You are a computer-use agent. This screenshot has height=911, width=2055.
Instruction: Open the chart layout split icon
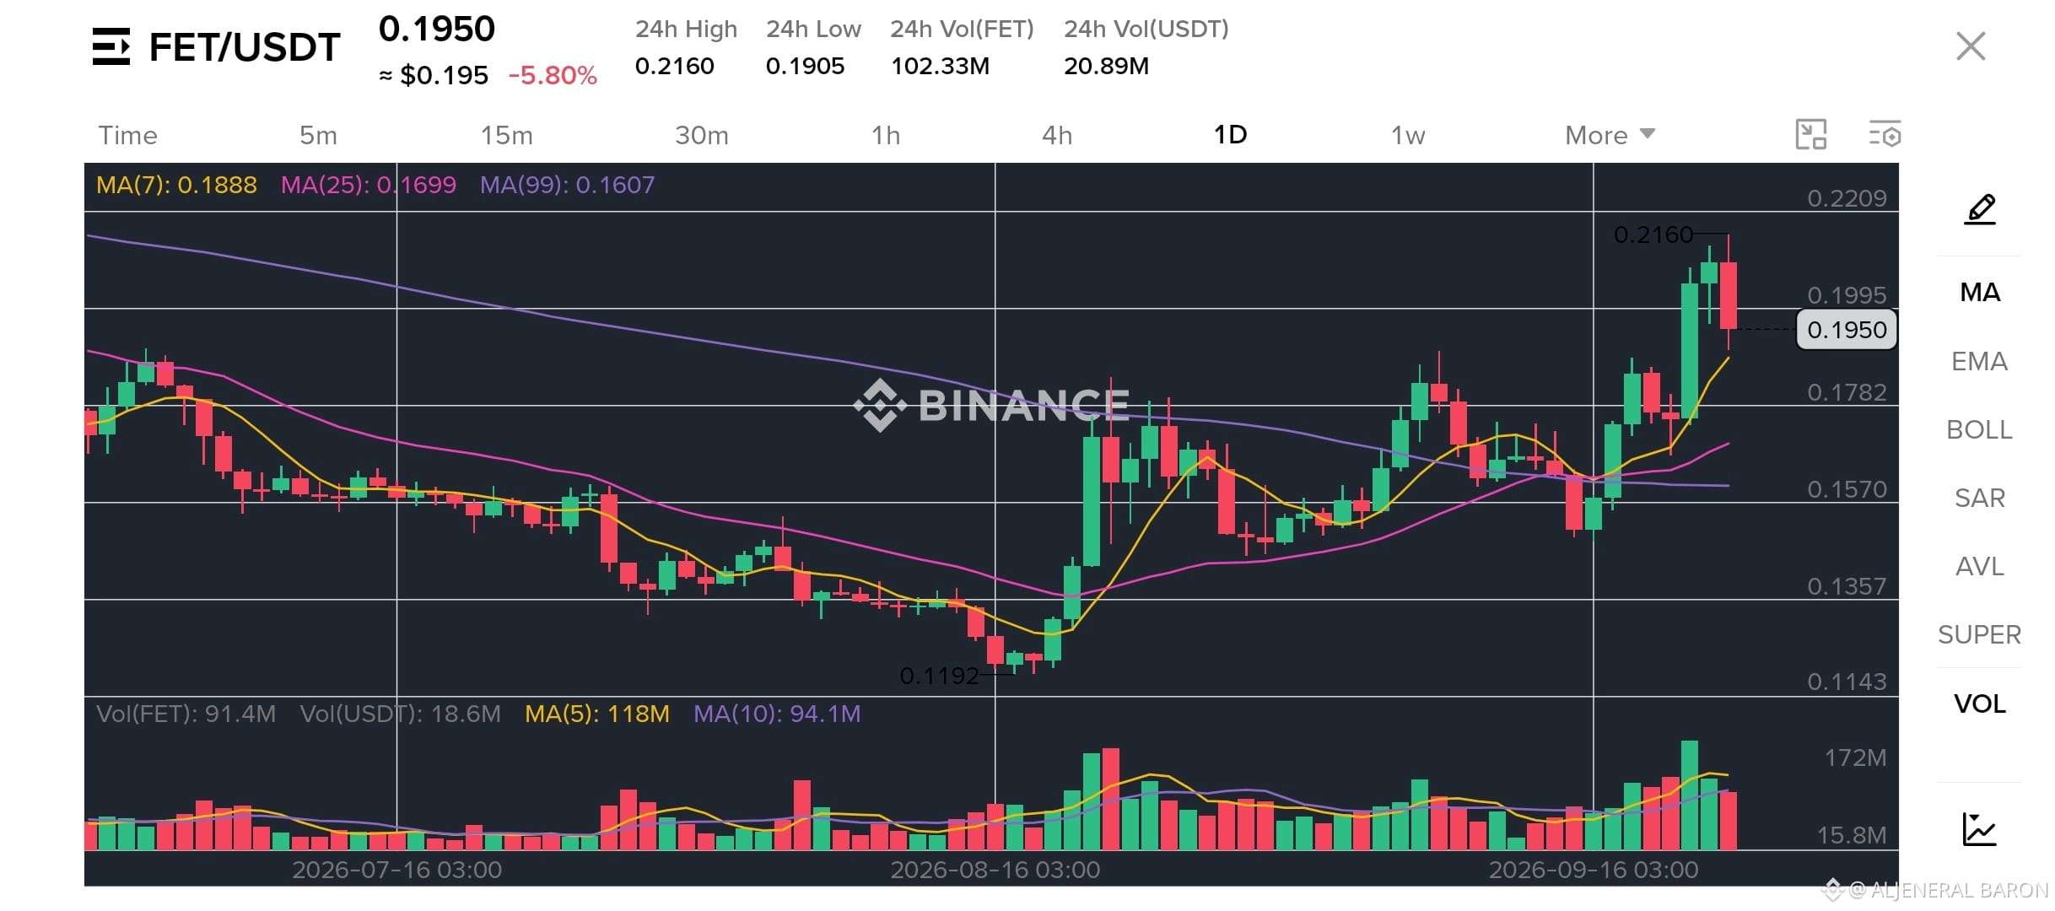coord(1811,135)
